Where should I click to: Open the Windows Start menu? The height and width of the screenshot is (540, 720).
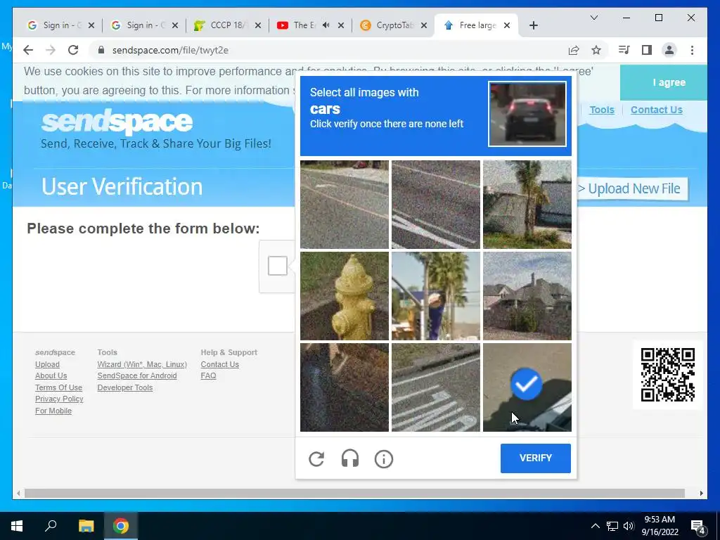(x=17, y=526)
